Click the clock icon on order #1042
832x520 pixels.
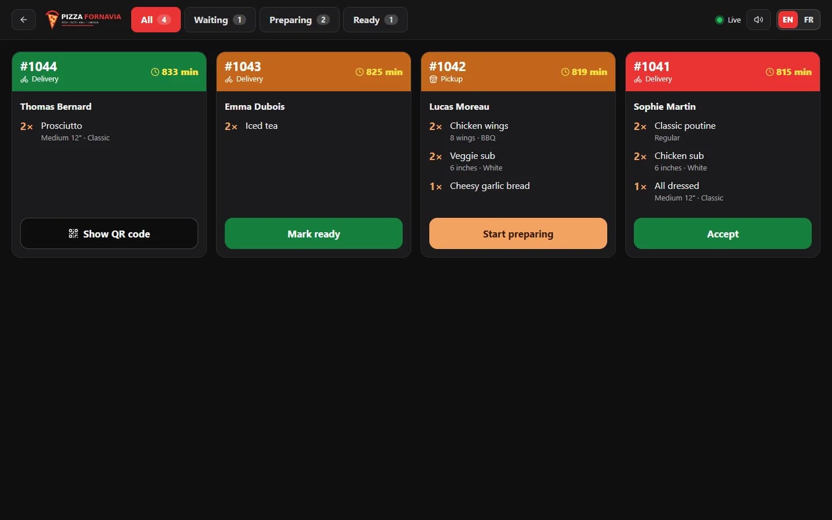(565, 72)
